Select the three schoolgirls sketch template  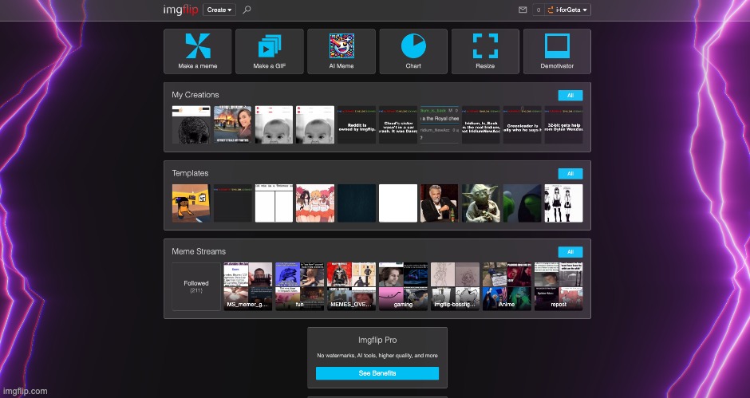pyautogui.click(x=564, y=203)
